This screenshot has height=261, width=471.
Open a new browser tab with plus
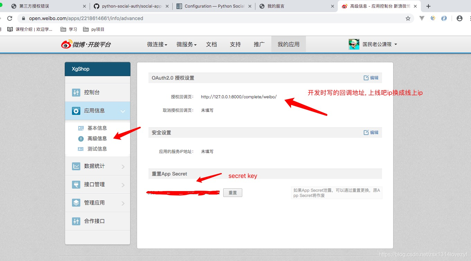(428, 6)
